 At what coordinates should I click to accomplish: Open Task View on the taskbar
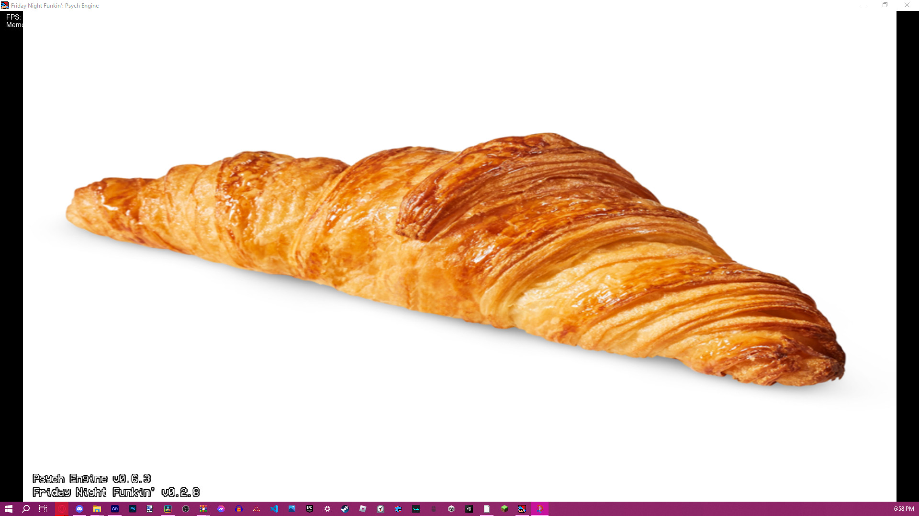tap(43, 509)
